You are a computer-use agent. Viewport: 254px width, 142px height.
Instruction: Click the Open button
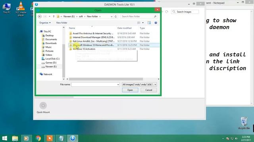click(130, 90)
